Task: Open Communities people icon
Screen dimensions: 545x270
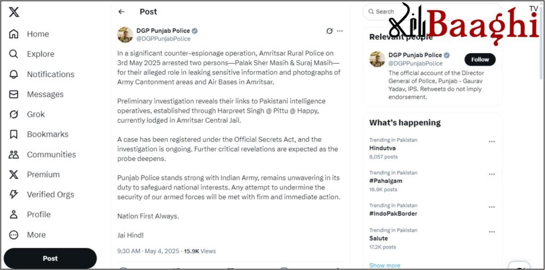Action: pos(14,155)
